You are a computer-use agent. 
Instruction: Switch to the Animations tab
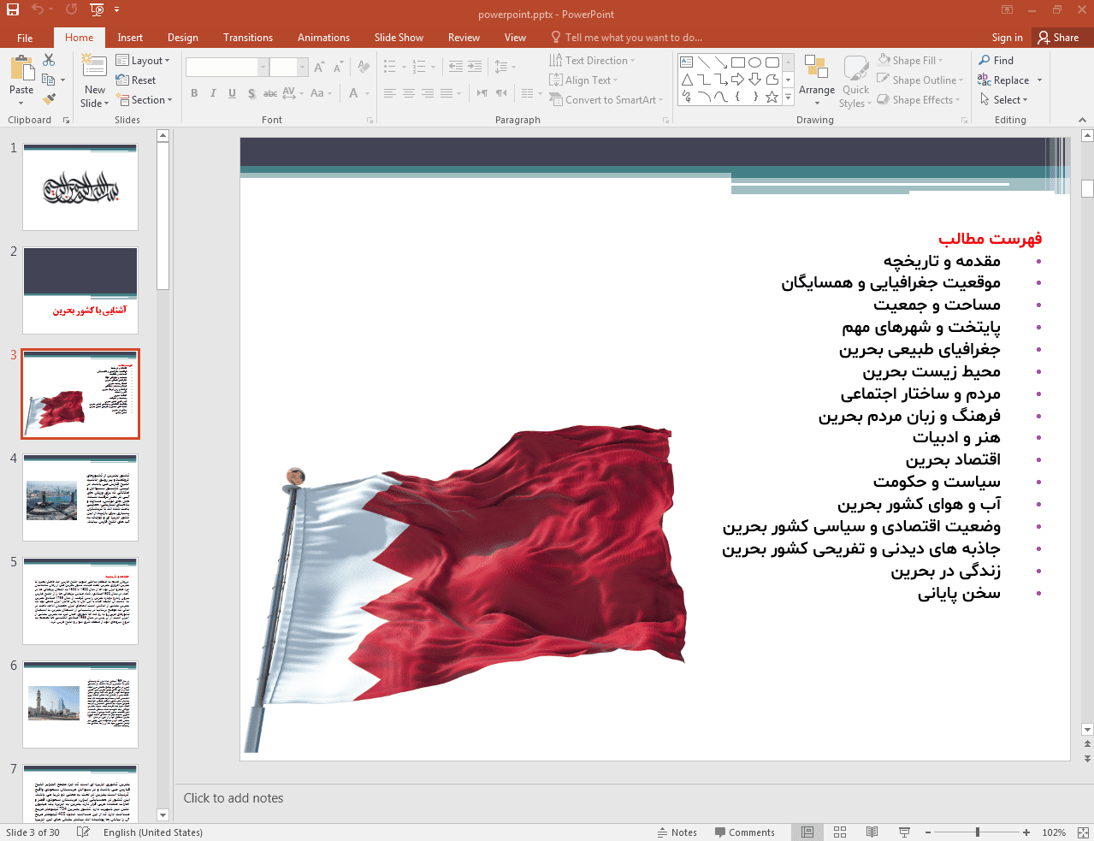tap(323, 38)
